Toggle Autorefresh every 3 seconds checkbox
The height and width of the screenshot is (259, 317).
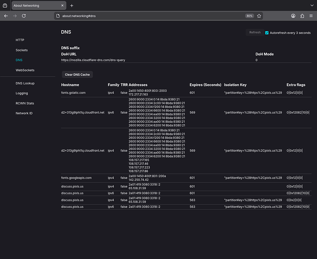point(267,33)
